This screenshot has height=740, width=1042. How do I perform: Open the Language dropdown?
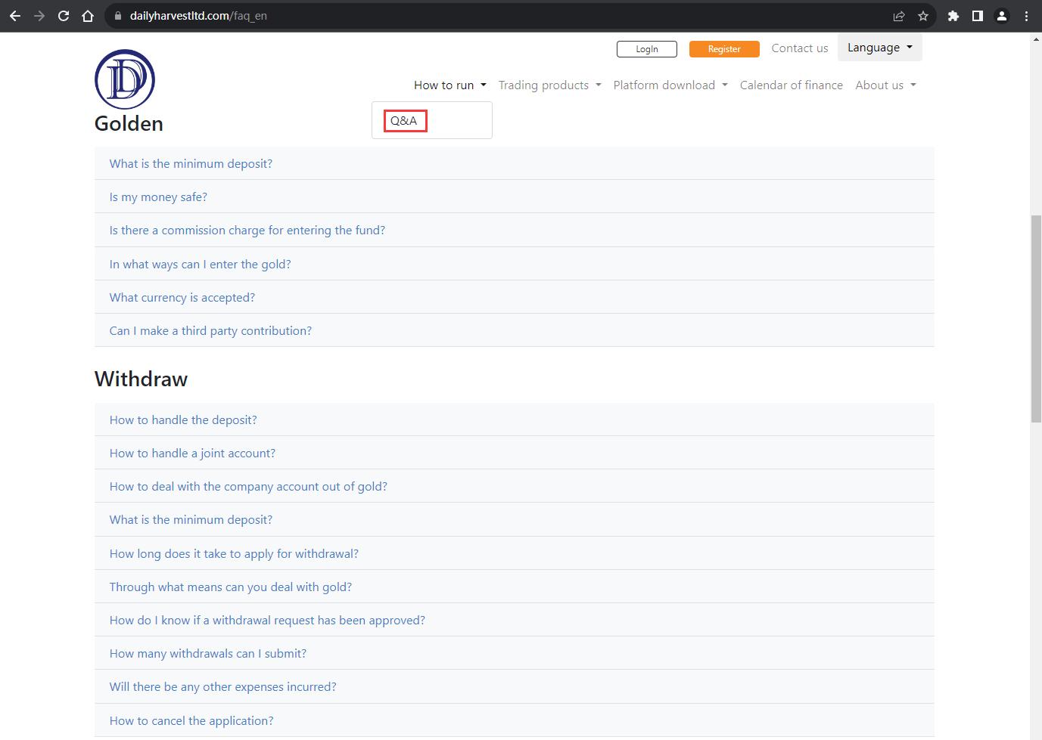880,48
